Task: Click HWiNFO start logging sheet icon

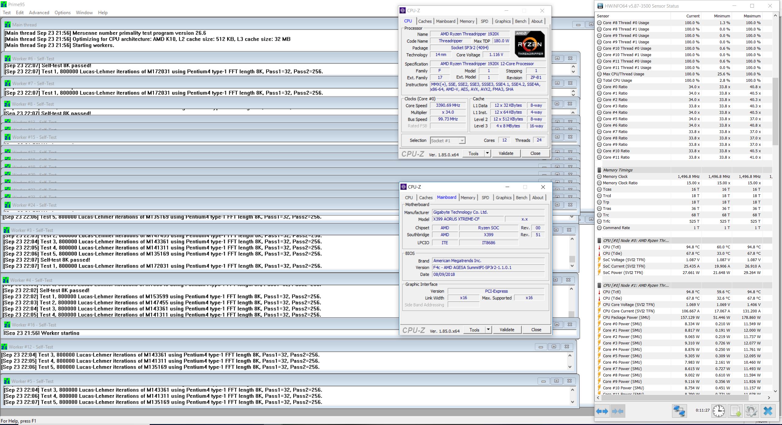Action: [x=735, y=411]
